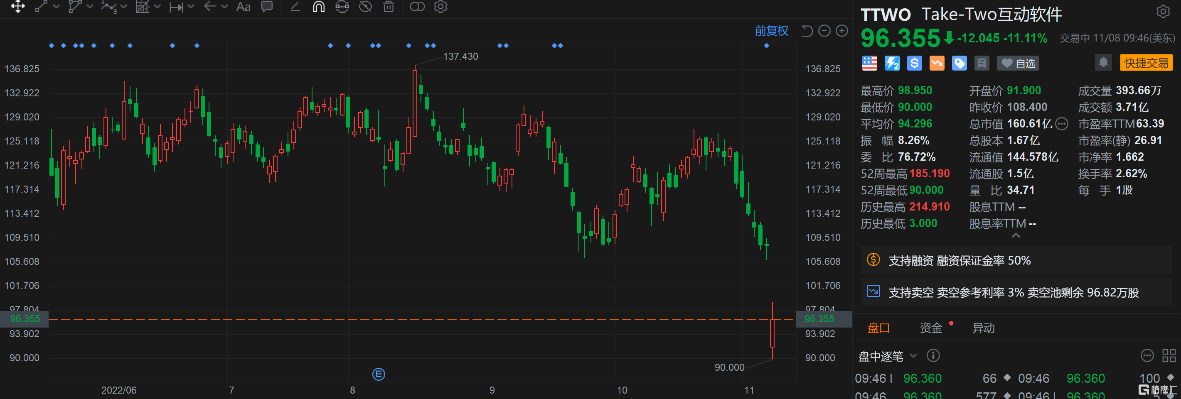Expand the Fibonacci grid tool dropdown

click(x=157, y=6)
